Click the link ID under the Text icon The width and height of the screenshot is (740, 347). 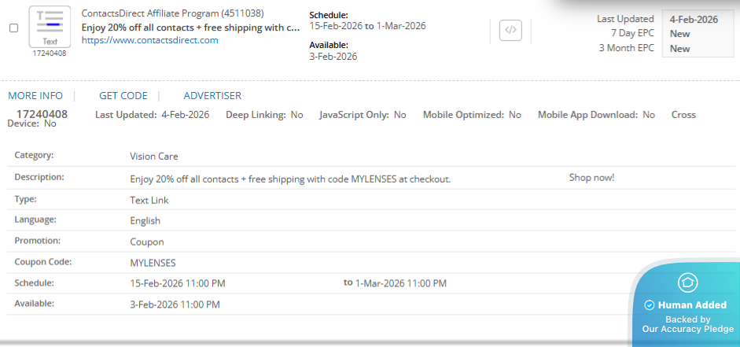tap(50, 54)
